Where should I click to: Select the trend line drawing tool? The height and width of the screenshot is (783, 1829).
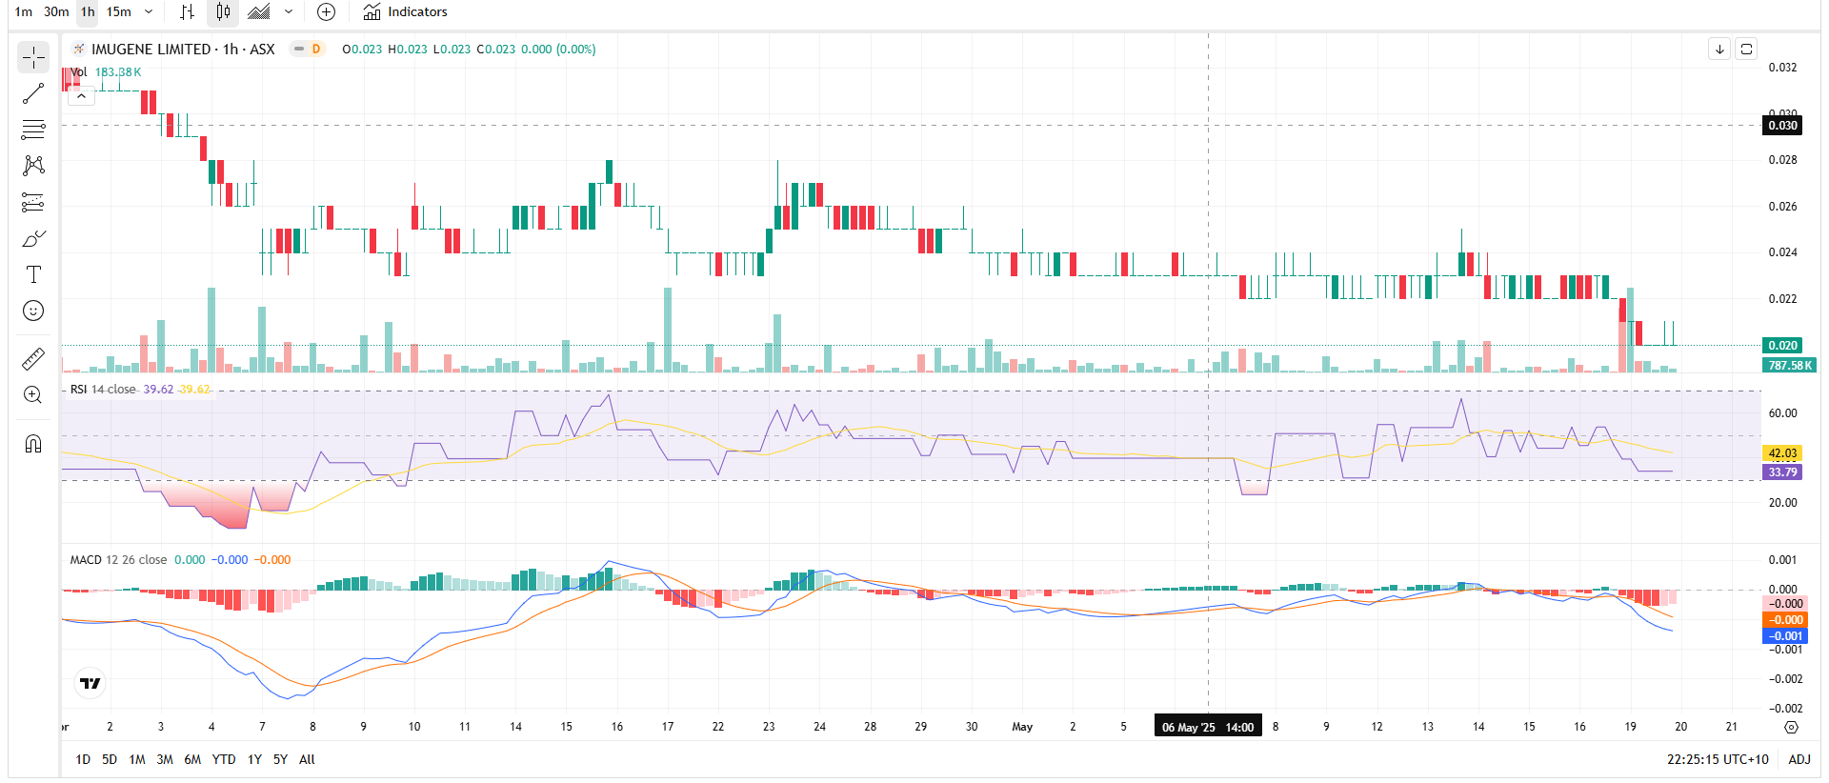coord(33,93)
